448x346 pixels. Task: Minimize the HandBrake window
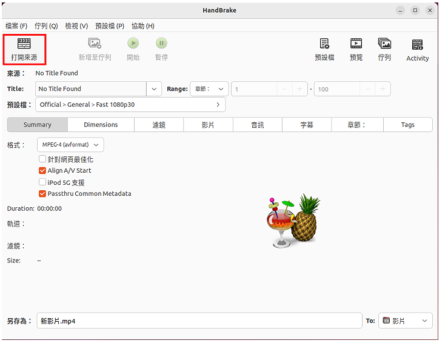(x=400, y=10)
